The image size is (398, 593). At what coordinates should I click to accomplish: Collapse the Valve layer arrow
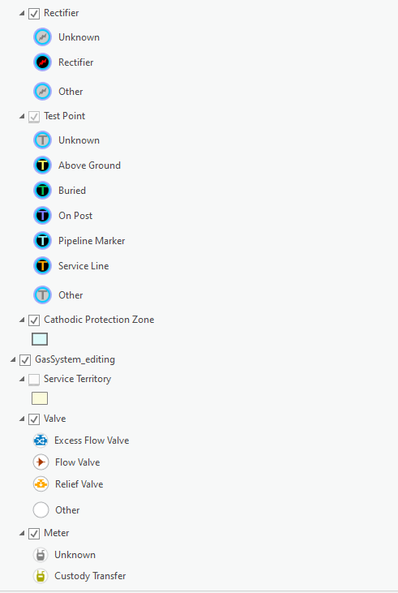[x=22, y=419]
